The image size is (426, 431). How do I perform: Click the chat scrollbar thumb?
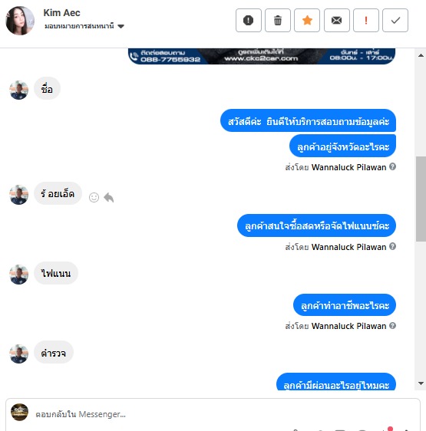pyautogui.click(x=421, y=199)
